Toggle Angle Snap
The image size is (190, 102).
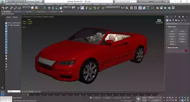(91, 8)
